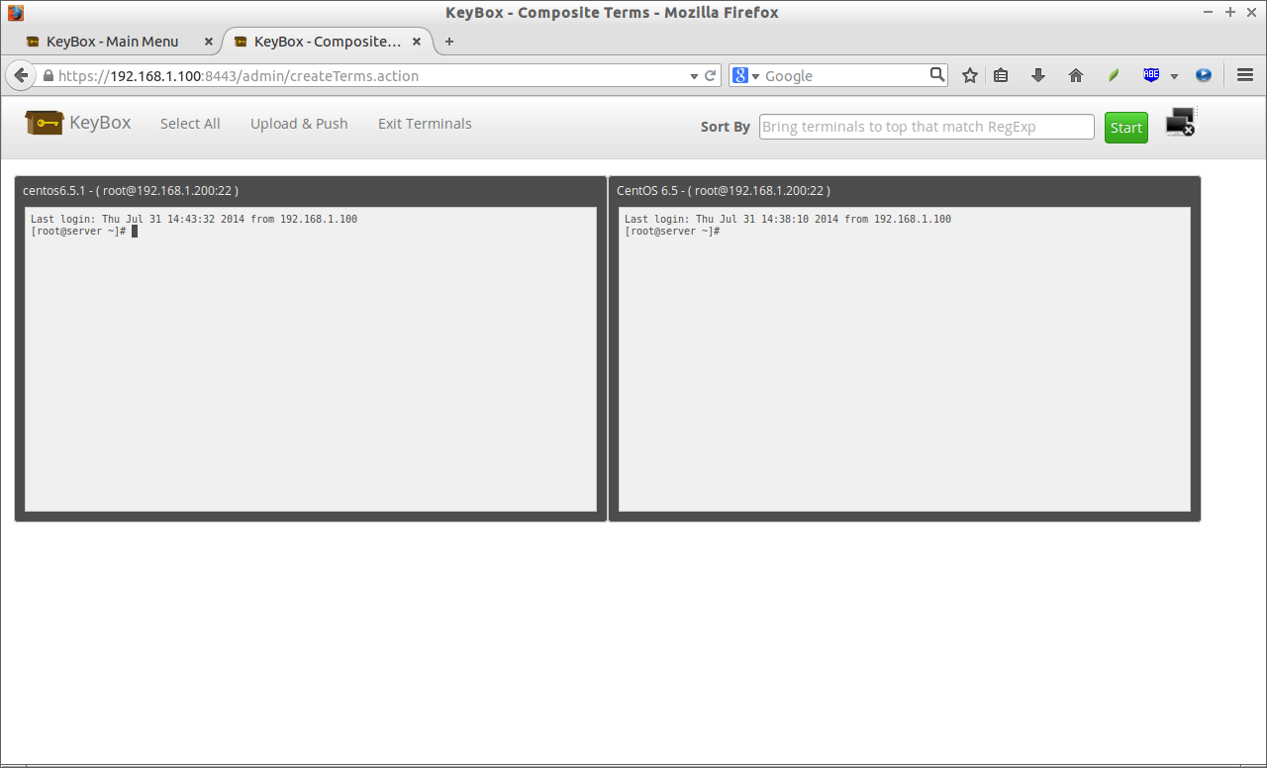Screen dimensions: 1267x768
Task: Open Upload & Push
Action: point(299,124)
